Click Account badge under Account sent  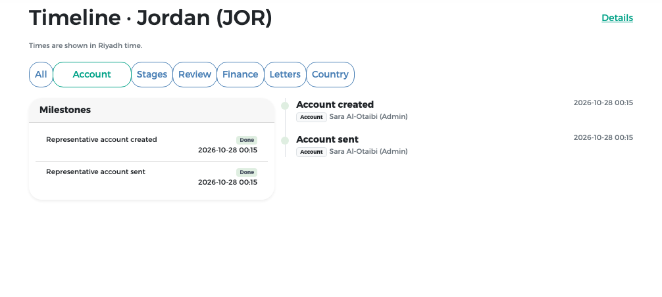coord(311,152)
